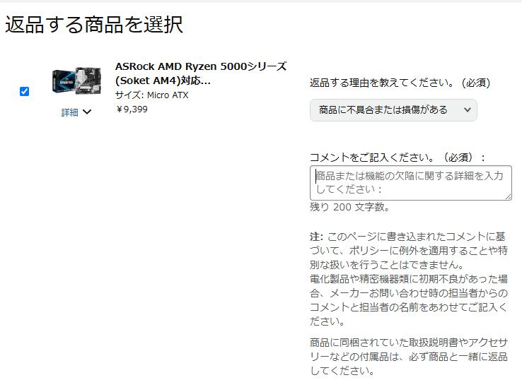Click the (Soket AM4)対応... title line
The height and width of the screenshot is (392, 522).
coord(163,81)
